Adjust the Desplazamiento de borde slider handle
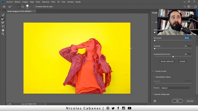198x111 pixels. coord(173,57)
